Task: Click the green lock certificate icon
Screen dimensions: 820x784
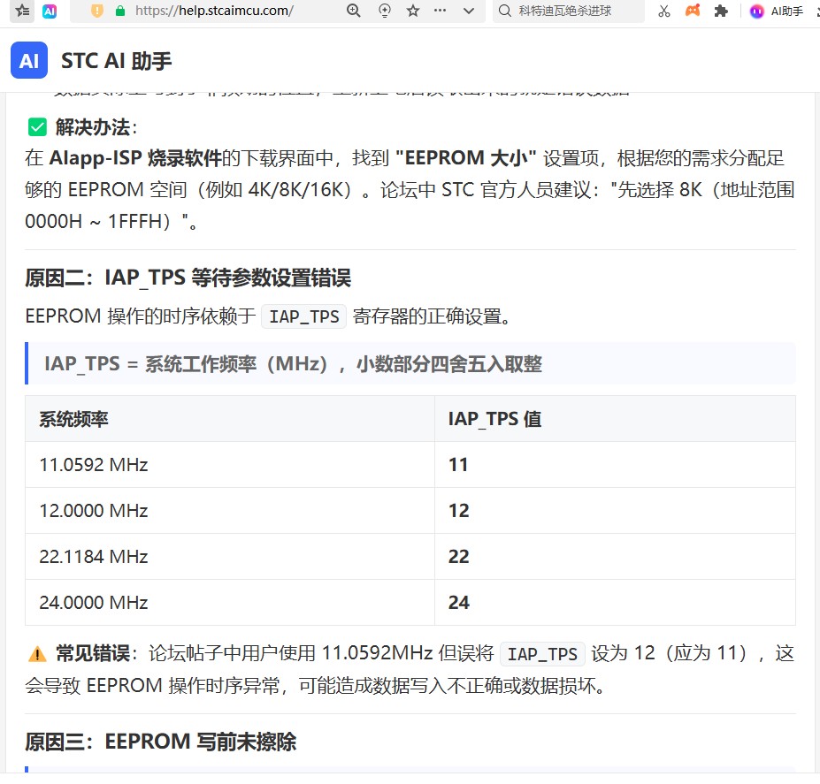Action: click(120, 11)
